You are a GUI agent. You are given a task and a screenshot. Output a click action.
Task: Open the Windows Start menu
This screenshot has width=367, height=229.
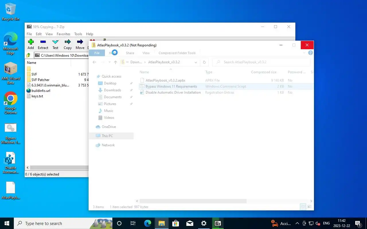7,223
